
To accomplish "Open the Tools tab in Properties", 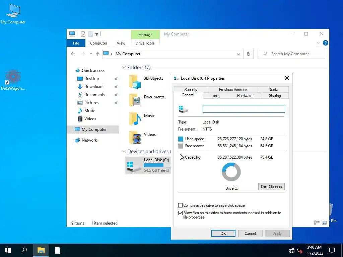I will click(215, 95).
